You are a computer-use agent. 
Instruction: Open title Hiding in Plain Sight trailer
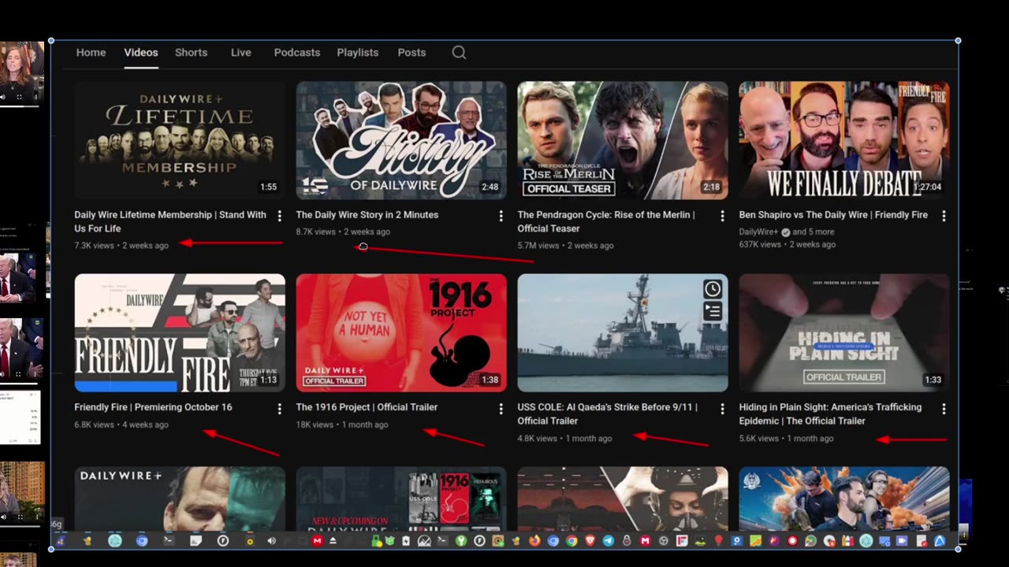(x=830, y=414)
